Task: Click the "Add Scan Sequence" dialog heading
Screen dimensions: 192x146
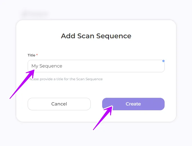Action: [96, 36]
